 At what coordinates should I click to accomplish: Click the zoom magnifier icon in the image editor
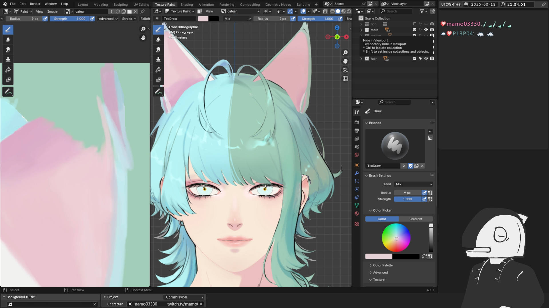143,29
